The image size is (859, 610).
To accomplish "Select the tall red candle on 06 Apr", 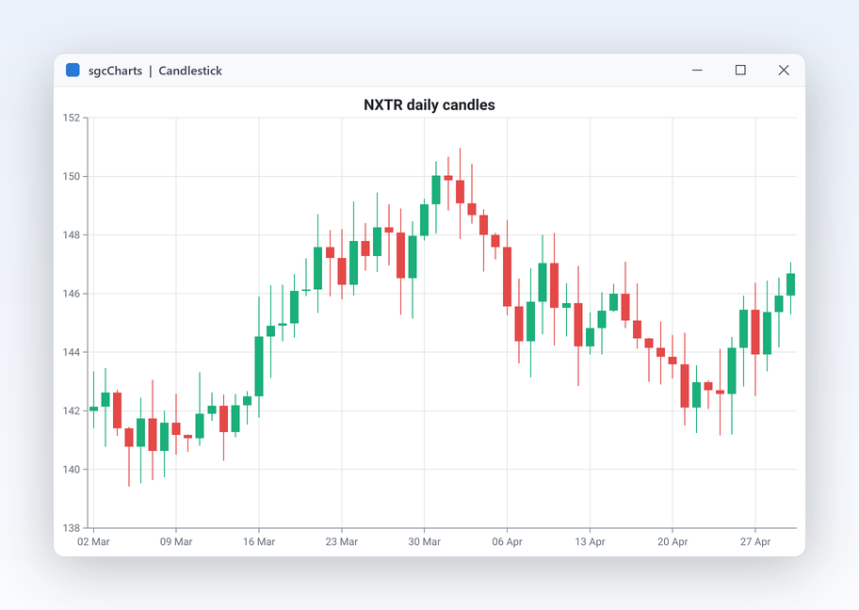I will point(508,277).
